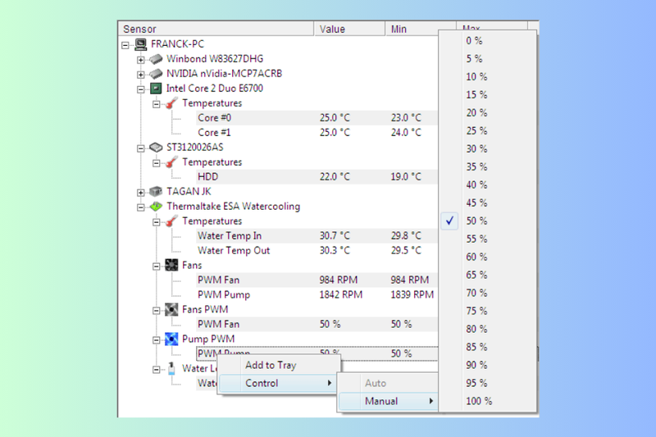Select 15 % manual speed
Screen dimensions: 656x437
pyautogui.click(x=488, y=95)
